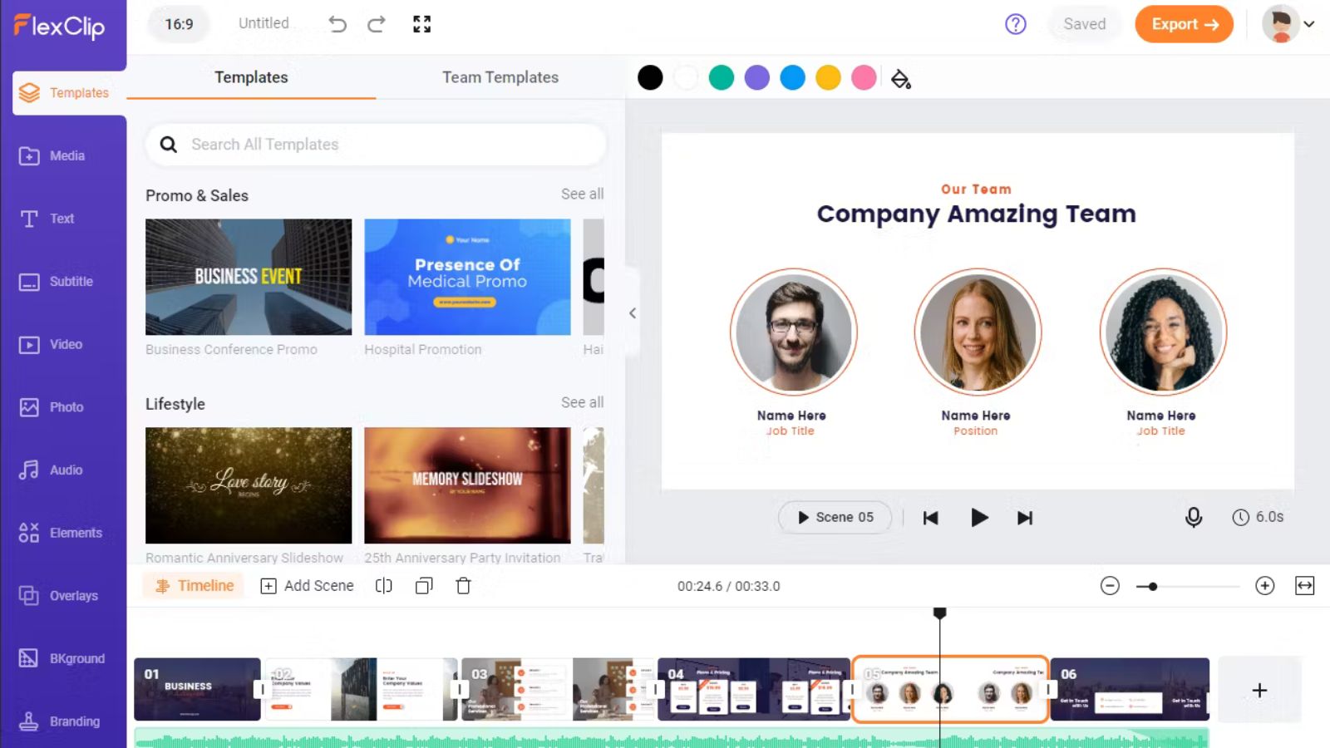Play Scene 05 button
1330x748 pixels.
(835, 517)
